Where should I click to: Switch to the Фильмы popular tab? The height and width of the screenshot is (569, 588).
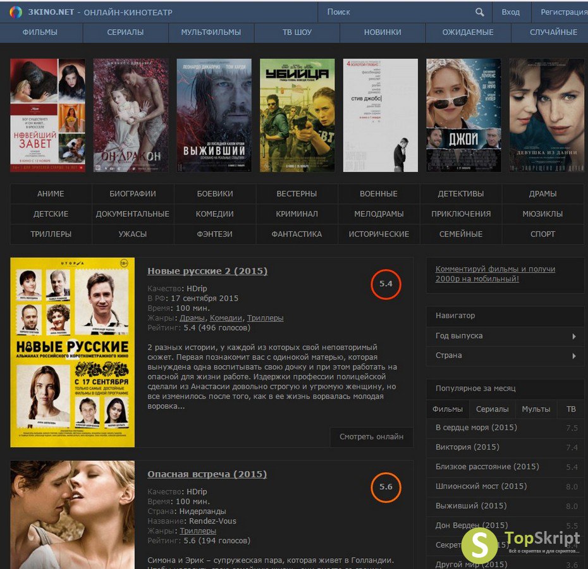[448, 409]
